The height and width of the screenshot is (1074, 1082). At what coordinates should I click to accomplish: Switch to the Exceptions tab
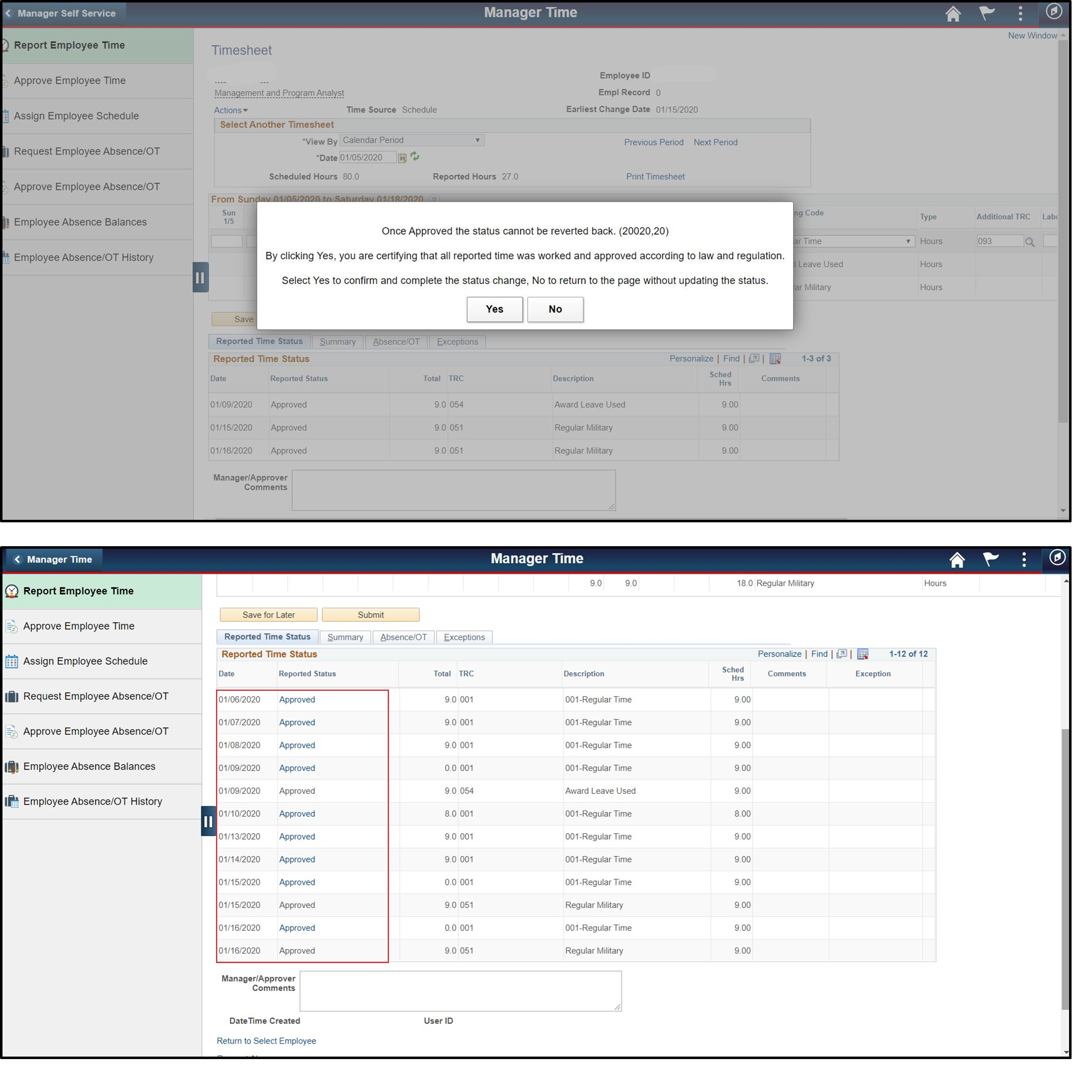coord(464,637)
